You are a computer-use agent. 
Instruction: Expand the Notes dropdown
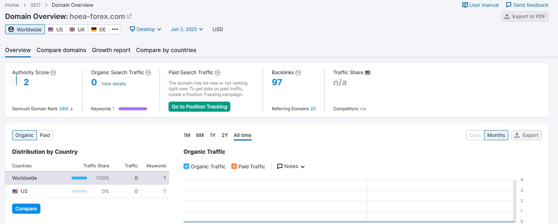coord(291,166)
